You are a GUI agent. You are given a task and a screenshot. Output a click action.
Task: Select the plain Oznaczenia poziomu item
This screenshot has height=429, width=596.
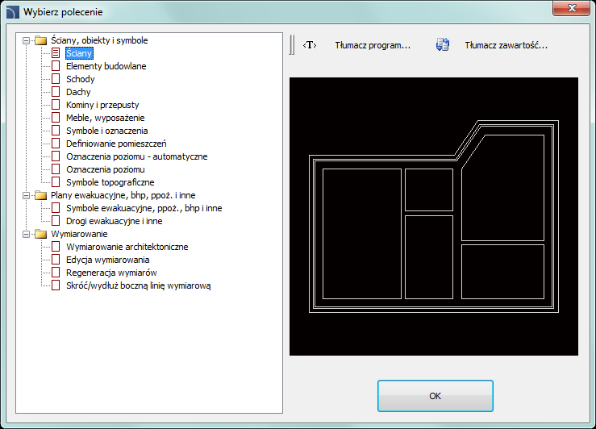pyautogui.click(x=106, y=169)
